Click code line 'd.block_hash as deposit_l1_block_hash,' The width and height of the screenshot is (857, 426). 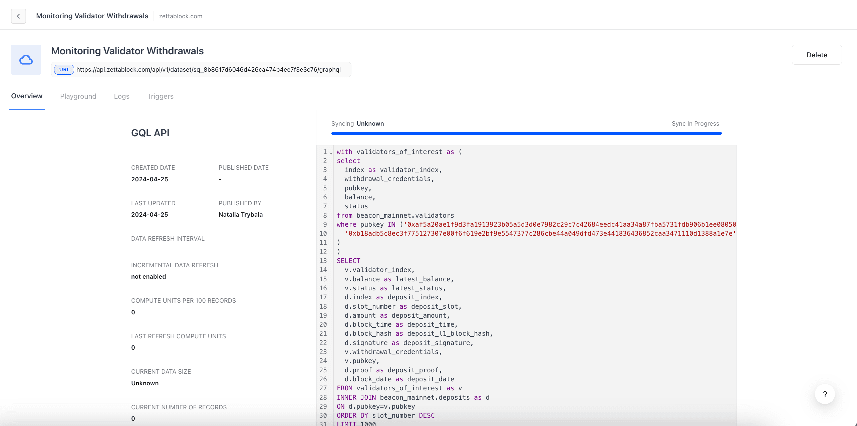tap(419, 334)
